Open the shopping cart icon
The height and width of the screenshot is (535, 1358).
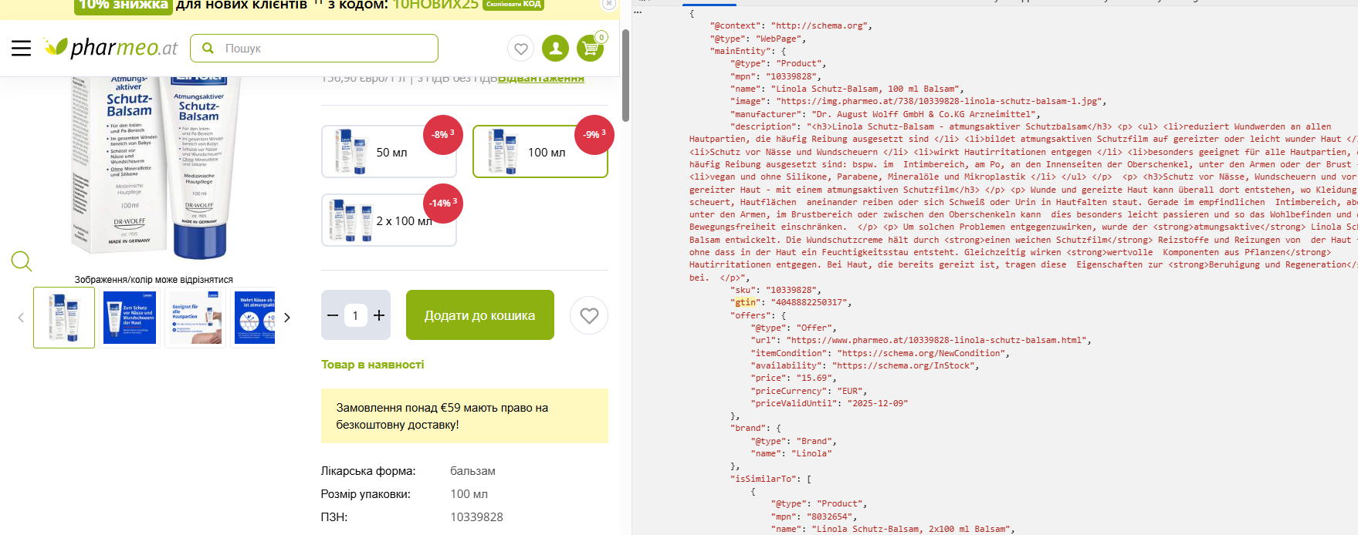(591, 48)
